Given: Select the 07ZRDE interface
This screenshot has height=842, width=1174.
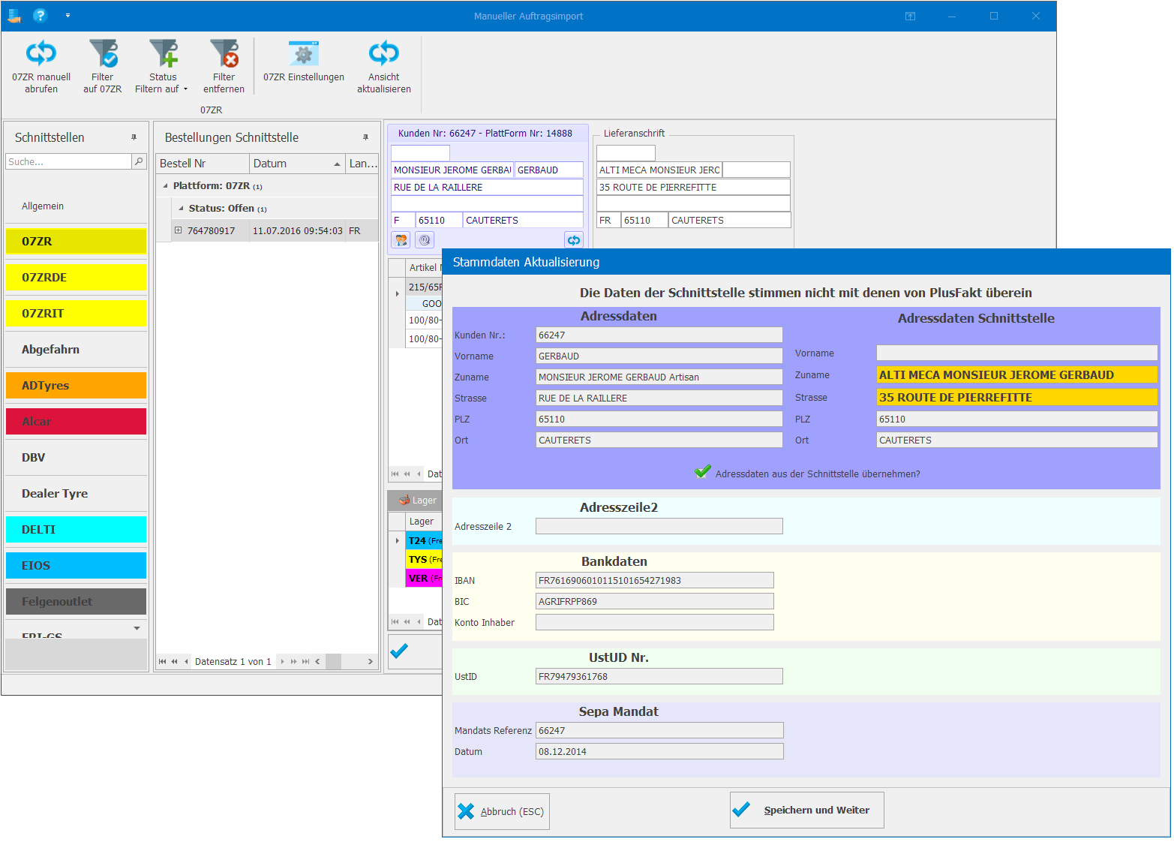Looking at the screenshot, I should pyautogui.click(x=76, y=277).
